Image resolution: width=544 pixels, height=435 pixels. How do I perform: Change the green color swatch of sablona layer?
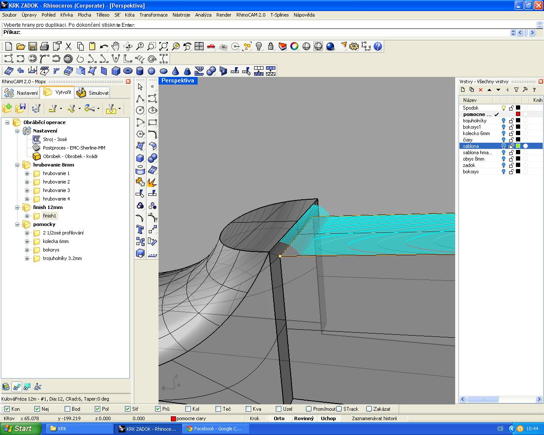518,146
